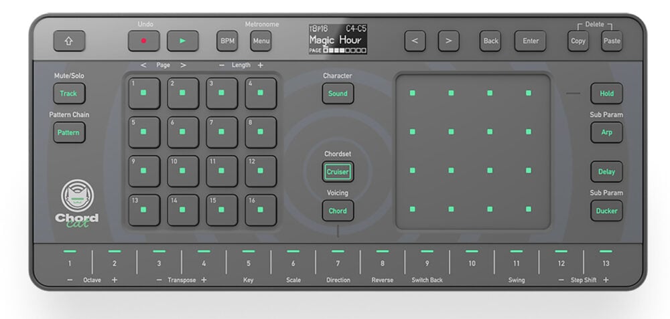The height and width of the screenshot is (319, 670).
Task: Open the Chord voicing selector
Action: tap(338, 211)
